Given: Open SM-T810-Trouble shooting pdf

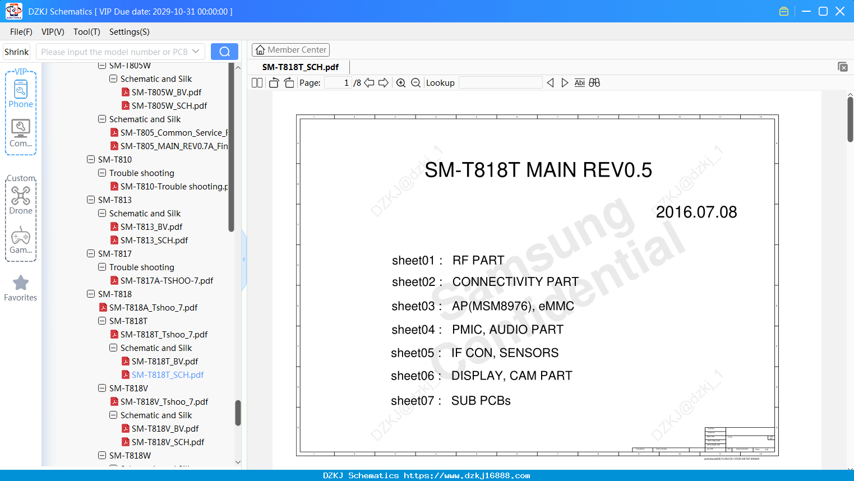Looking at the screenshot, I should [174, 186].
